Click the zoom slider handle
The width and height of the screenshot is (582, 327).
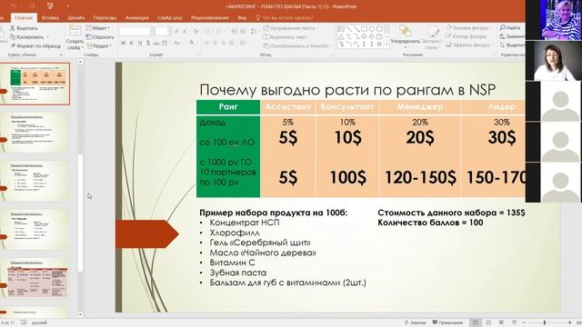pos(545,323)
